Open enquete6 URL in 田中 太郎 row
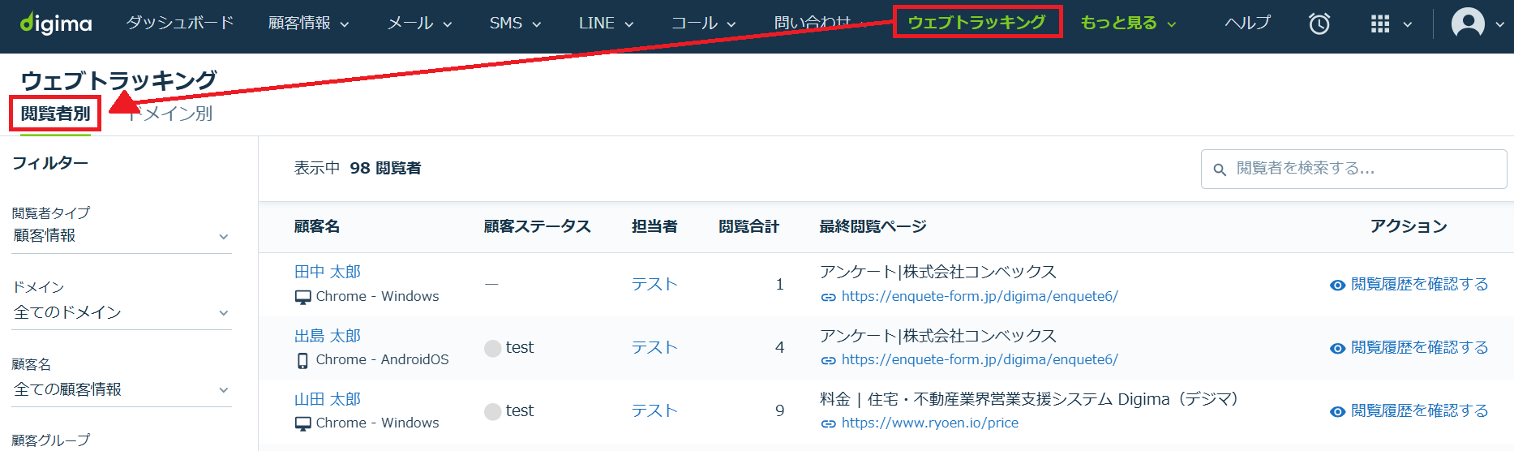The image size is (1514, 451). coord(980,297)
